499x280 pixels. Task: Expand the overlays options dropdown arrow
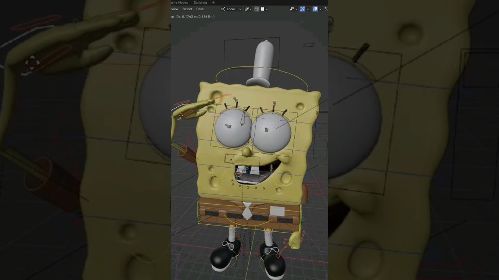point(320,9)
